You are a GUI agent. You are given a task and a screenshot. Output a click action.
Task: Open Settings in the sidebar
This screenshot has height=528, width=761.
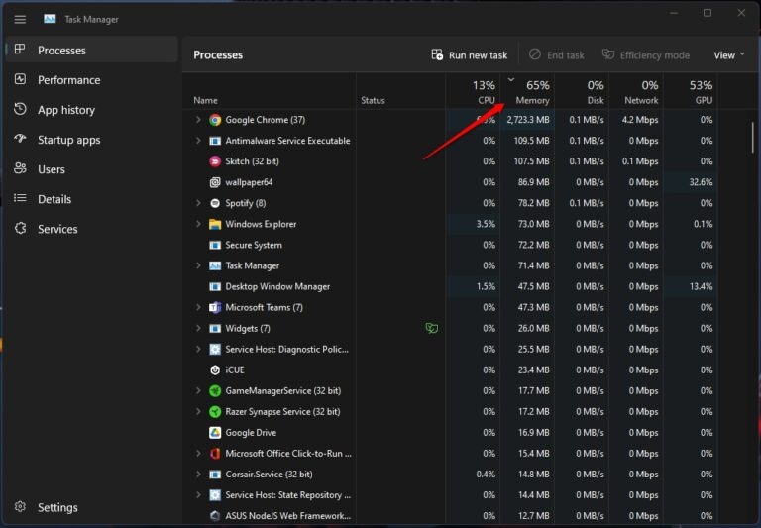(57, 507)
